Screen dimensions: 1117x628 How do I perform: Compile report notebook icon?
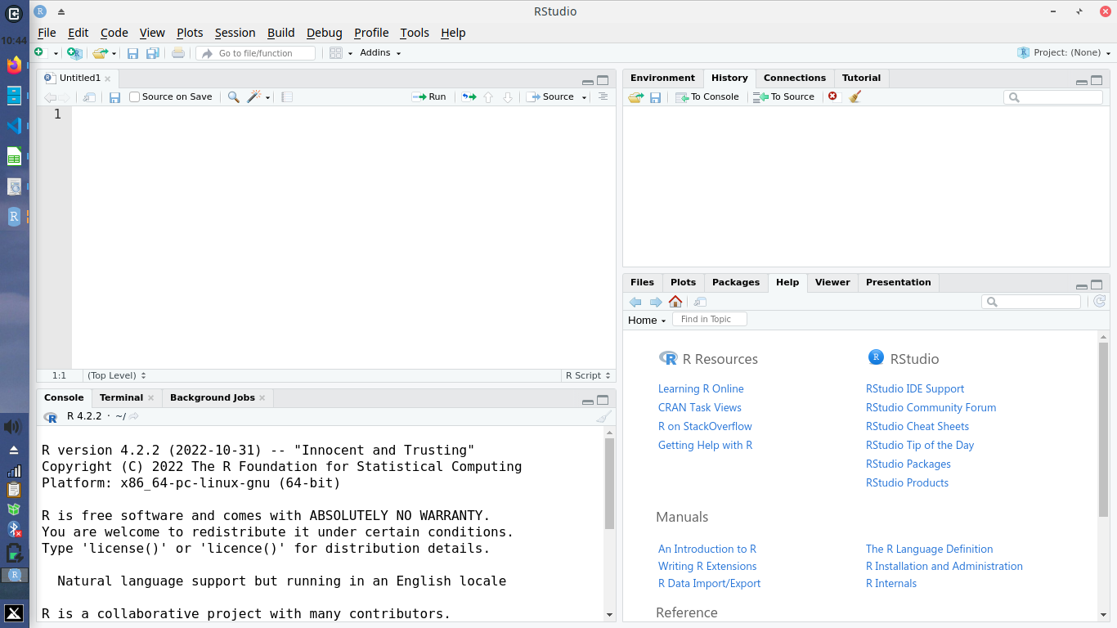coord(287,96)
